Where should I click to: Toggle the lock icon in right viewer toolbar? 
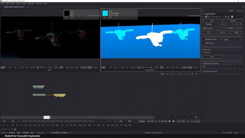coord(181,67)
